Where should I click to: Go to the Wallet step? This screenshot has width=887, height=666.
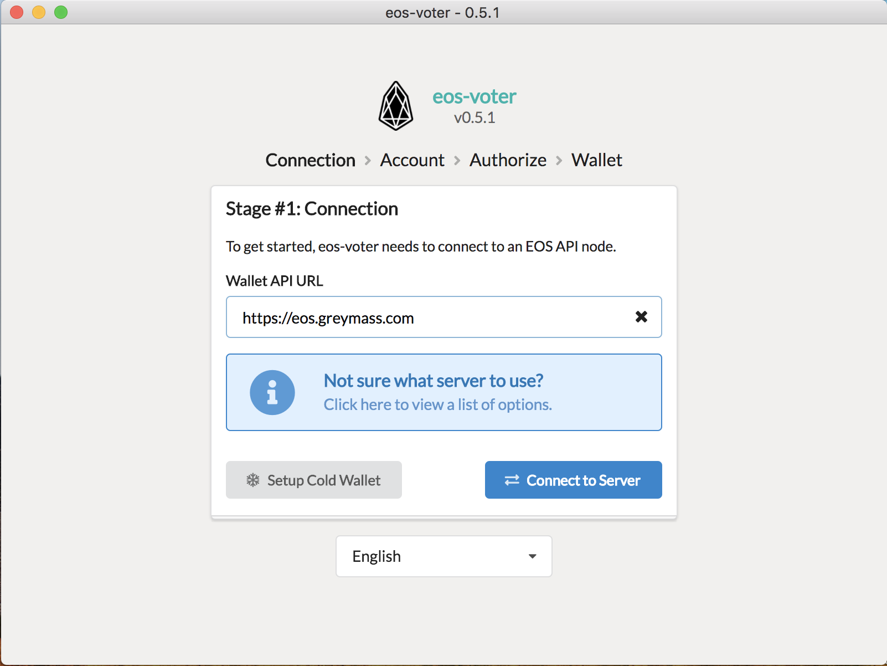pyautogui.click(x=597, y=160)
